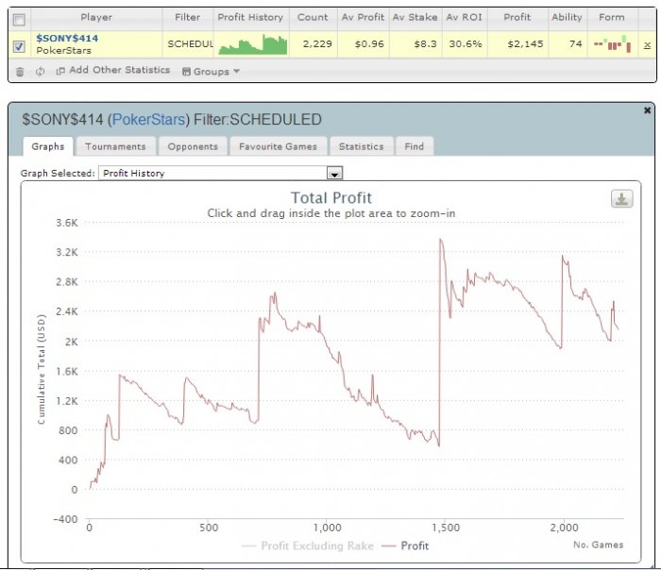Sort by the Form column header
Image resolution: width=661 pixels, height=570 pixels.
coord(612,18)
